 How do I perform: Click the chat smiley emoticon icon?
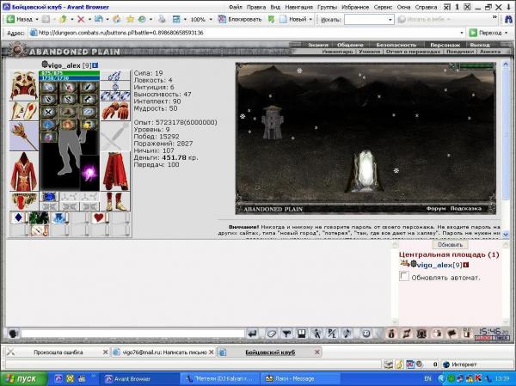tap(366, 334)
